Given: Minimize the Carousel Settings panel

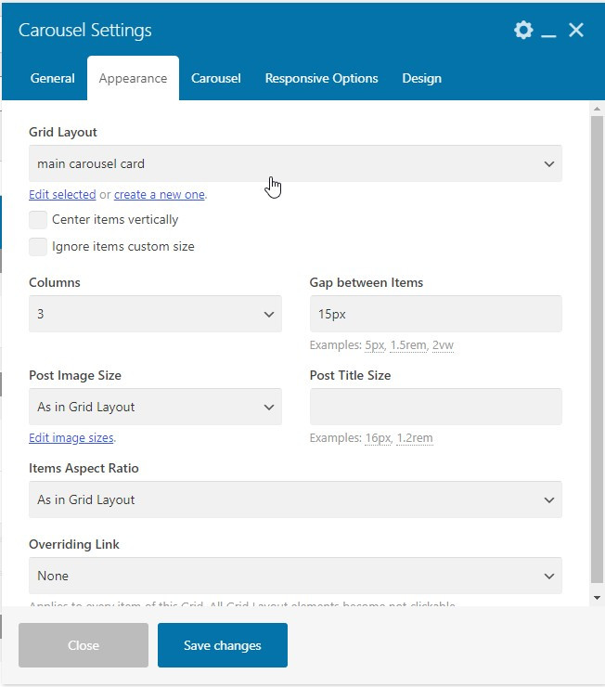Looking at the screenshot, I should tap(549, 32).
